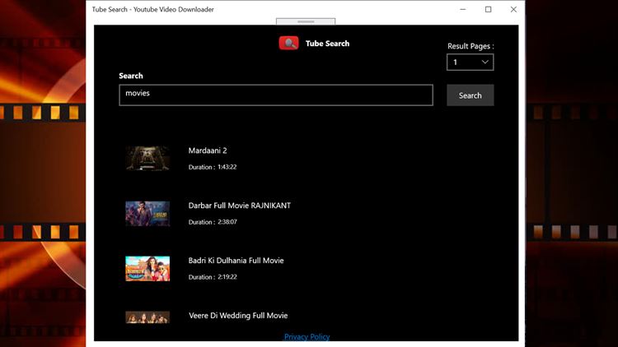Open Veere Di Wedding thumbnail
The width and height of the screenshot is (618, 347).
147,317
